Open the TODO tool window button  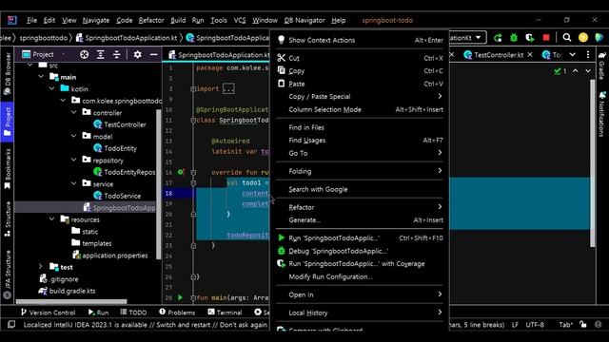pos(133,313)
